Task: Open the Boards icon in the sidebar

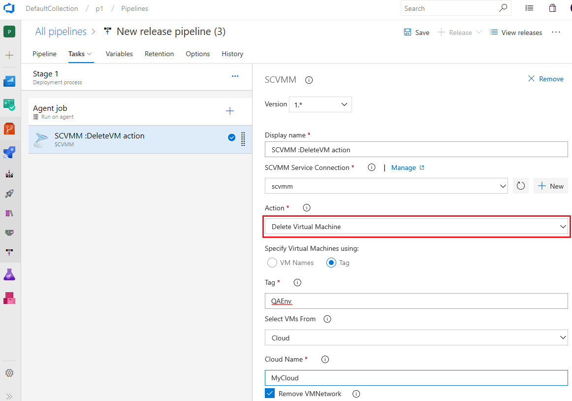Action: [x=9, y=105]
